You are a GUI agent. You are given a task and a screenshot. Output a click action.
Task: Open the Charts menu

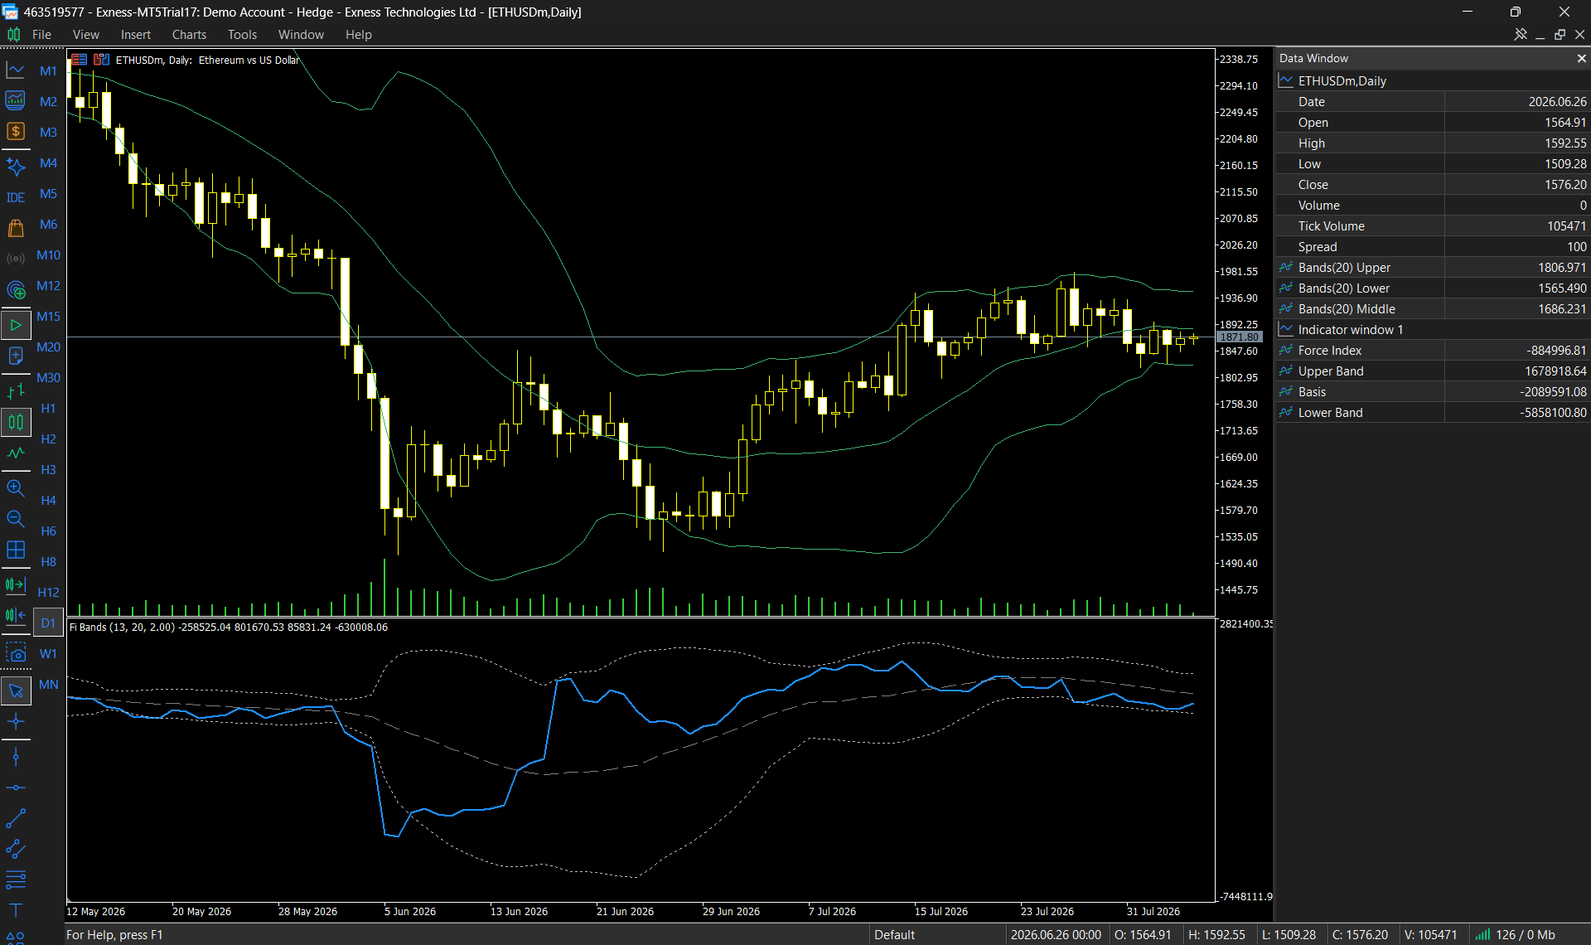coord(189,34)
